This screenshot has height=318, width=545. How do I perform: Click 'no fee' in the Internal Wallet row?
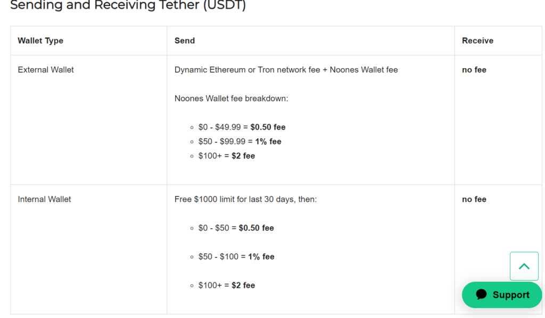(474, 199)
